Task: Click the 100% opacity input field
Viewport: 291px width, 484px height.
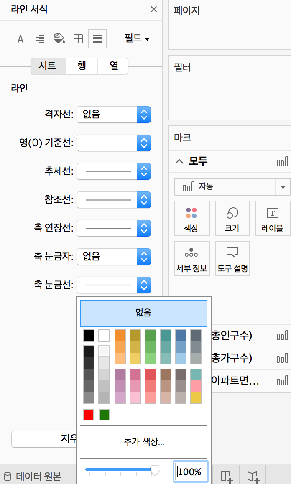Action: coord(191,471)
